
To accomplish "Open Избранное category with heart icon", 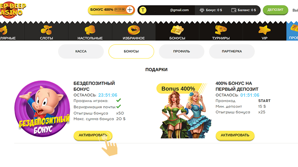I will tap(134, 32).
